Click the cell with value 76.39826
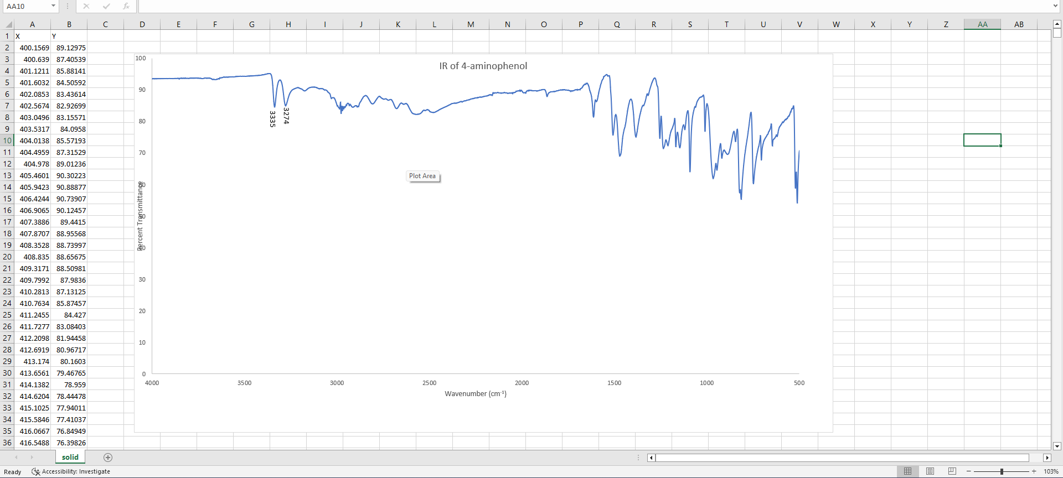The width and height of the screenshot is (1063, 478). [69, 443]
